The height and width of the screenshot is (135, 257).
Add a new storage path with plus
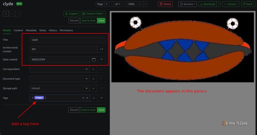click(93, 88)
